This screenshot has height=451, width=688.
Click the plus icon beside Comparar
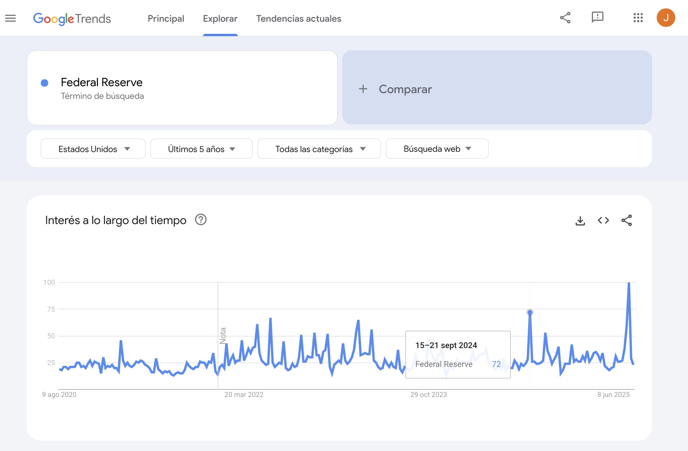[x=363, y=89]
